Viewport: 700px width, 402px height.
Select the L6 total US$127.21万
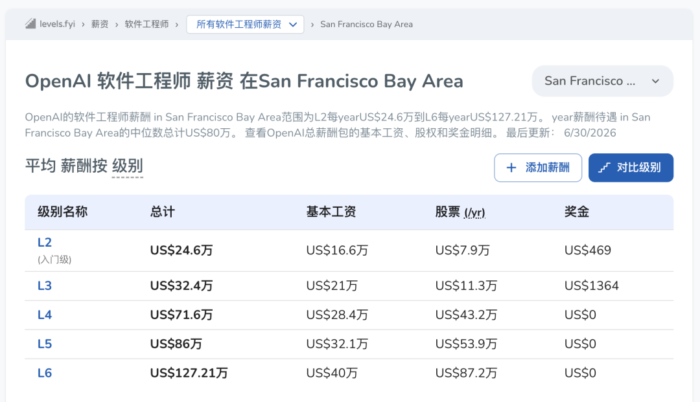point(189,373)
